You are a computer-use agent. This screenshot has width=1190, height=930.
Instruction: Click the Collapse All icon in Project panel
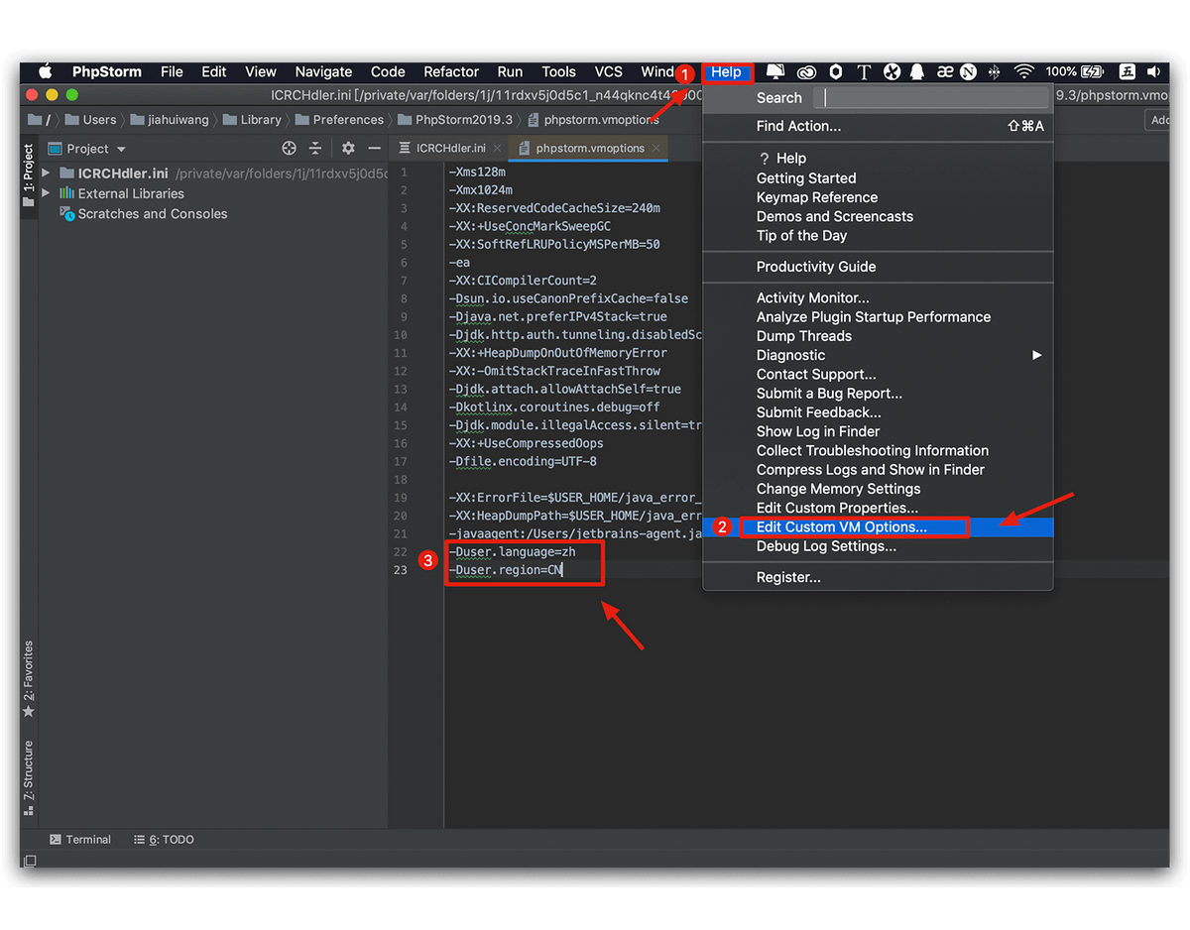coord(315,148)
